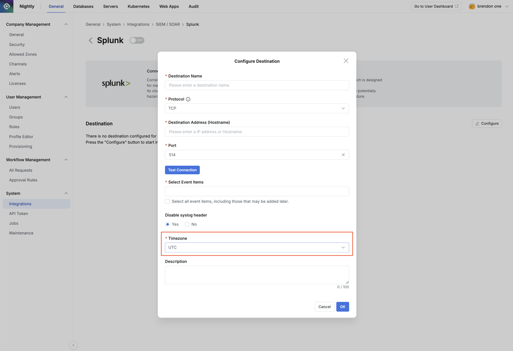
Task: Switch to the Databases tab
Action: (83, 6)
